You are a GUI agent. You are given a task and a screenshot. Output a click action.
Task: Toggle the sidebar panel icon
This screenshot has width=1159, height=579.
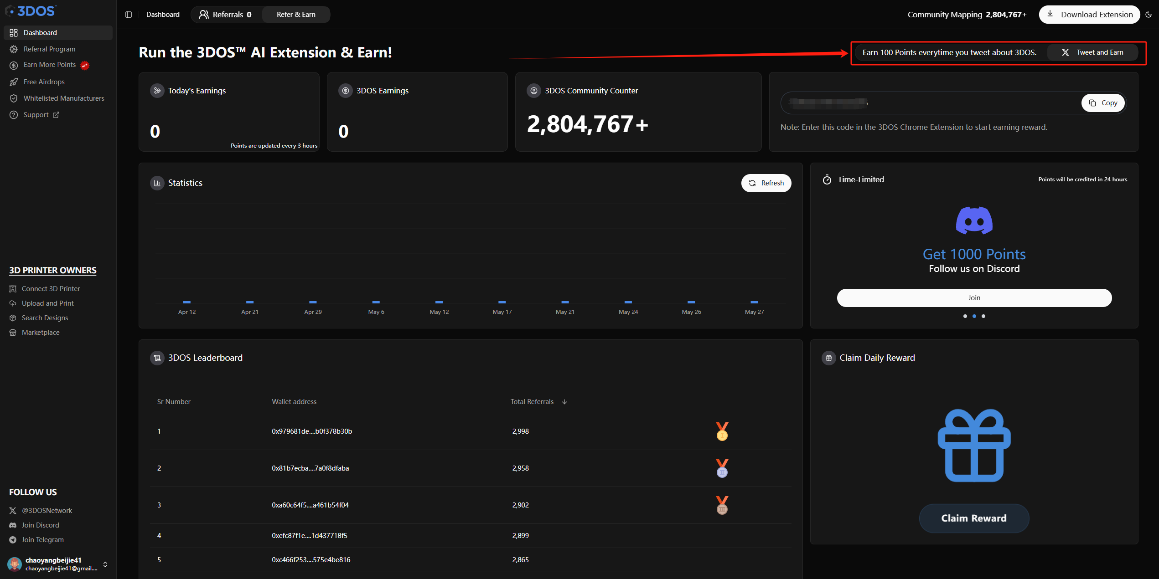(129, 15)
